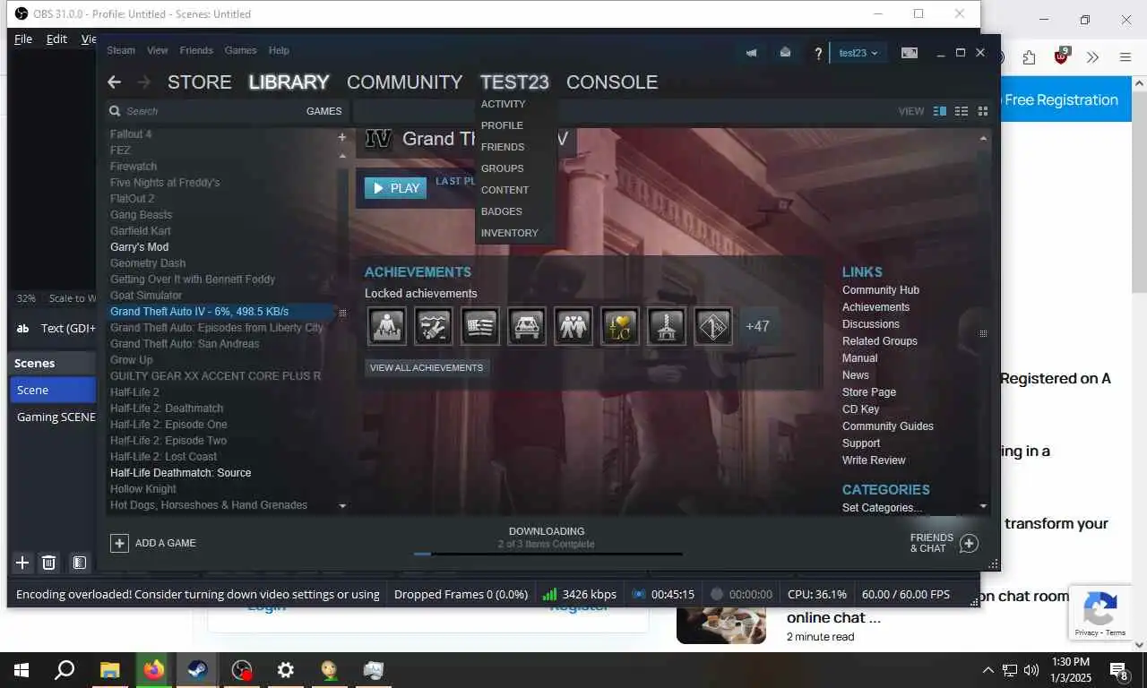The image size is (1147, 688).
Task: Select the first locked achievement icon
Action: pos(387,326)
